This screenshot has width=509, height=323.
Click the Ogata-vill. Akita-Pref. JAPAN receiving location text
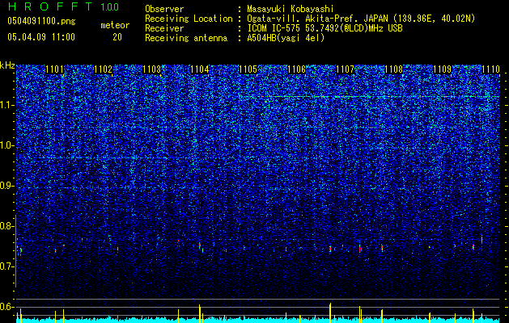tap(361, 19)
